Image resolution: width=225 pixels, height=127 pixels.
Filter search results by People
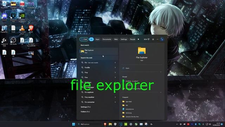point(132,39)
